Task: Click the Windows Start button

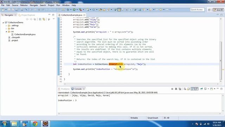Action: [x=5, y=124]
